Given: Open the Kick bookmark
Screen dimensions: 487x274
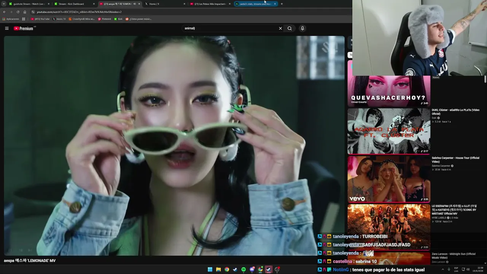Looking at the screenshot, I should (x=118, y=19).
